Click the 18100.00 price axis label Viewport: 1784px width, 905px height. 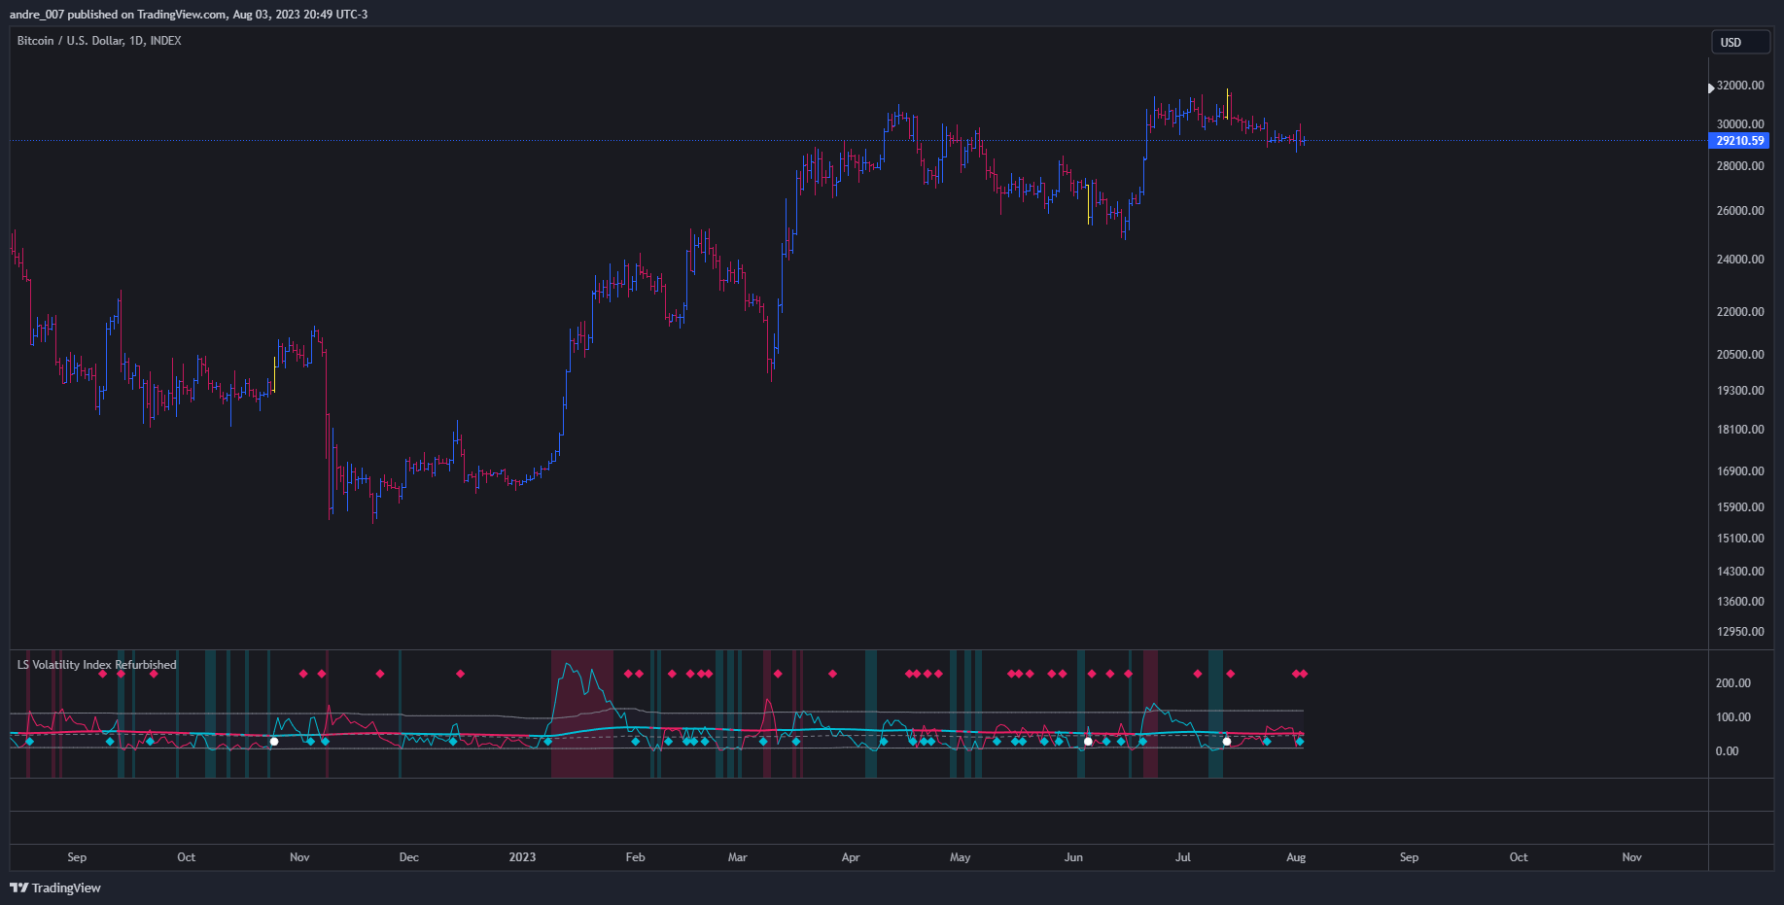1740,430
